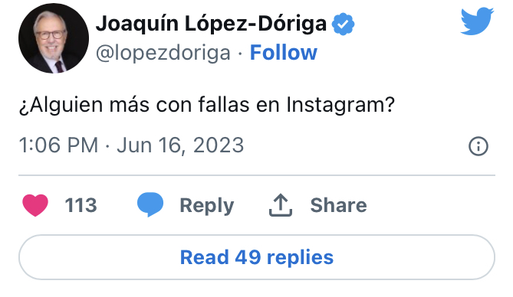Viewport: 513px width, 297px height.
Task: Click the number 49 in replies button
Action: [248, 257]
